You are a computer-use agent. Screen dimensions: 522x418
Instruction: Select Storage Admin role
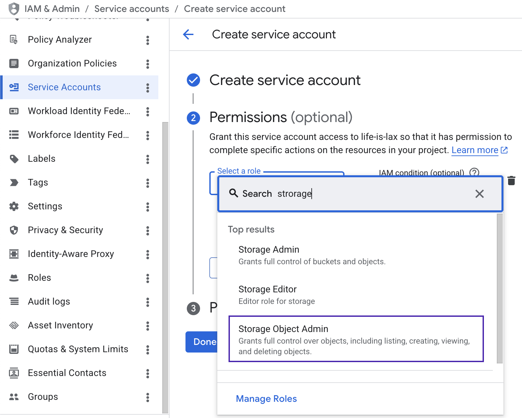click(356, 256)
